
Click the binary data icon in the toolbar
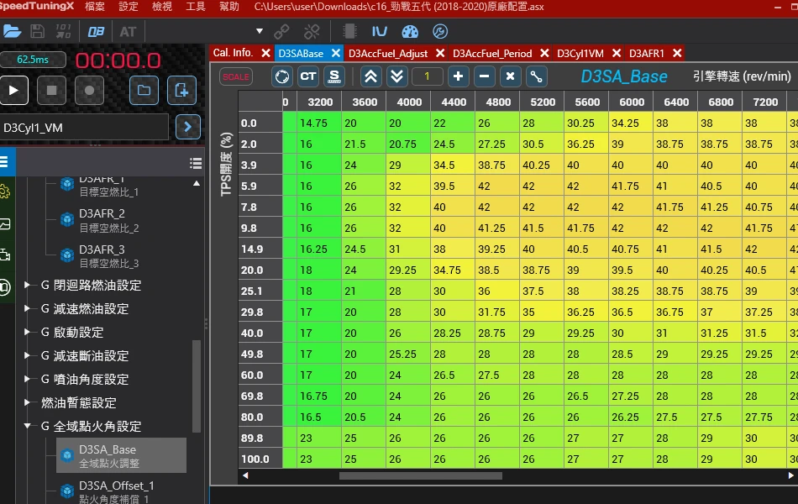(x=63, y=32)
